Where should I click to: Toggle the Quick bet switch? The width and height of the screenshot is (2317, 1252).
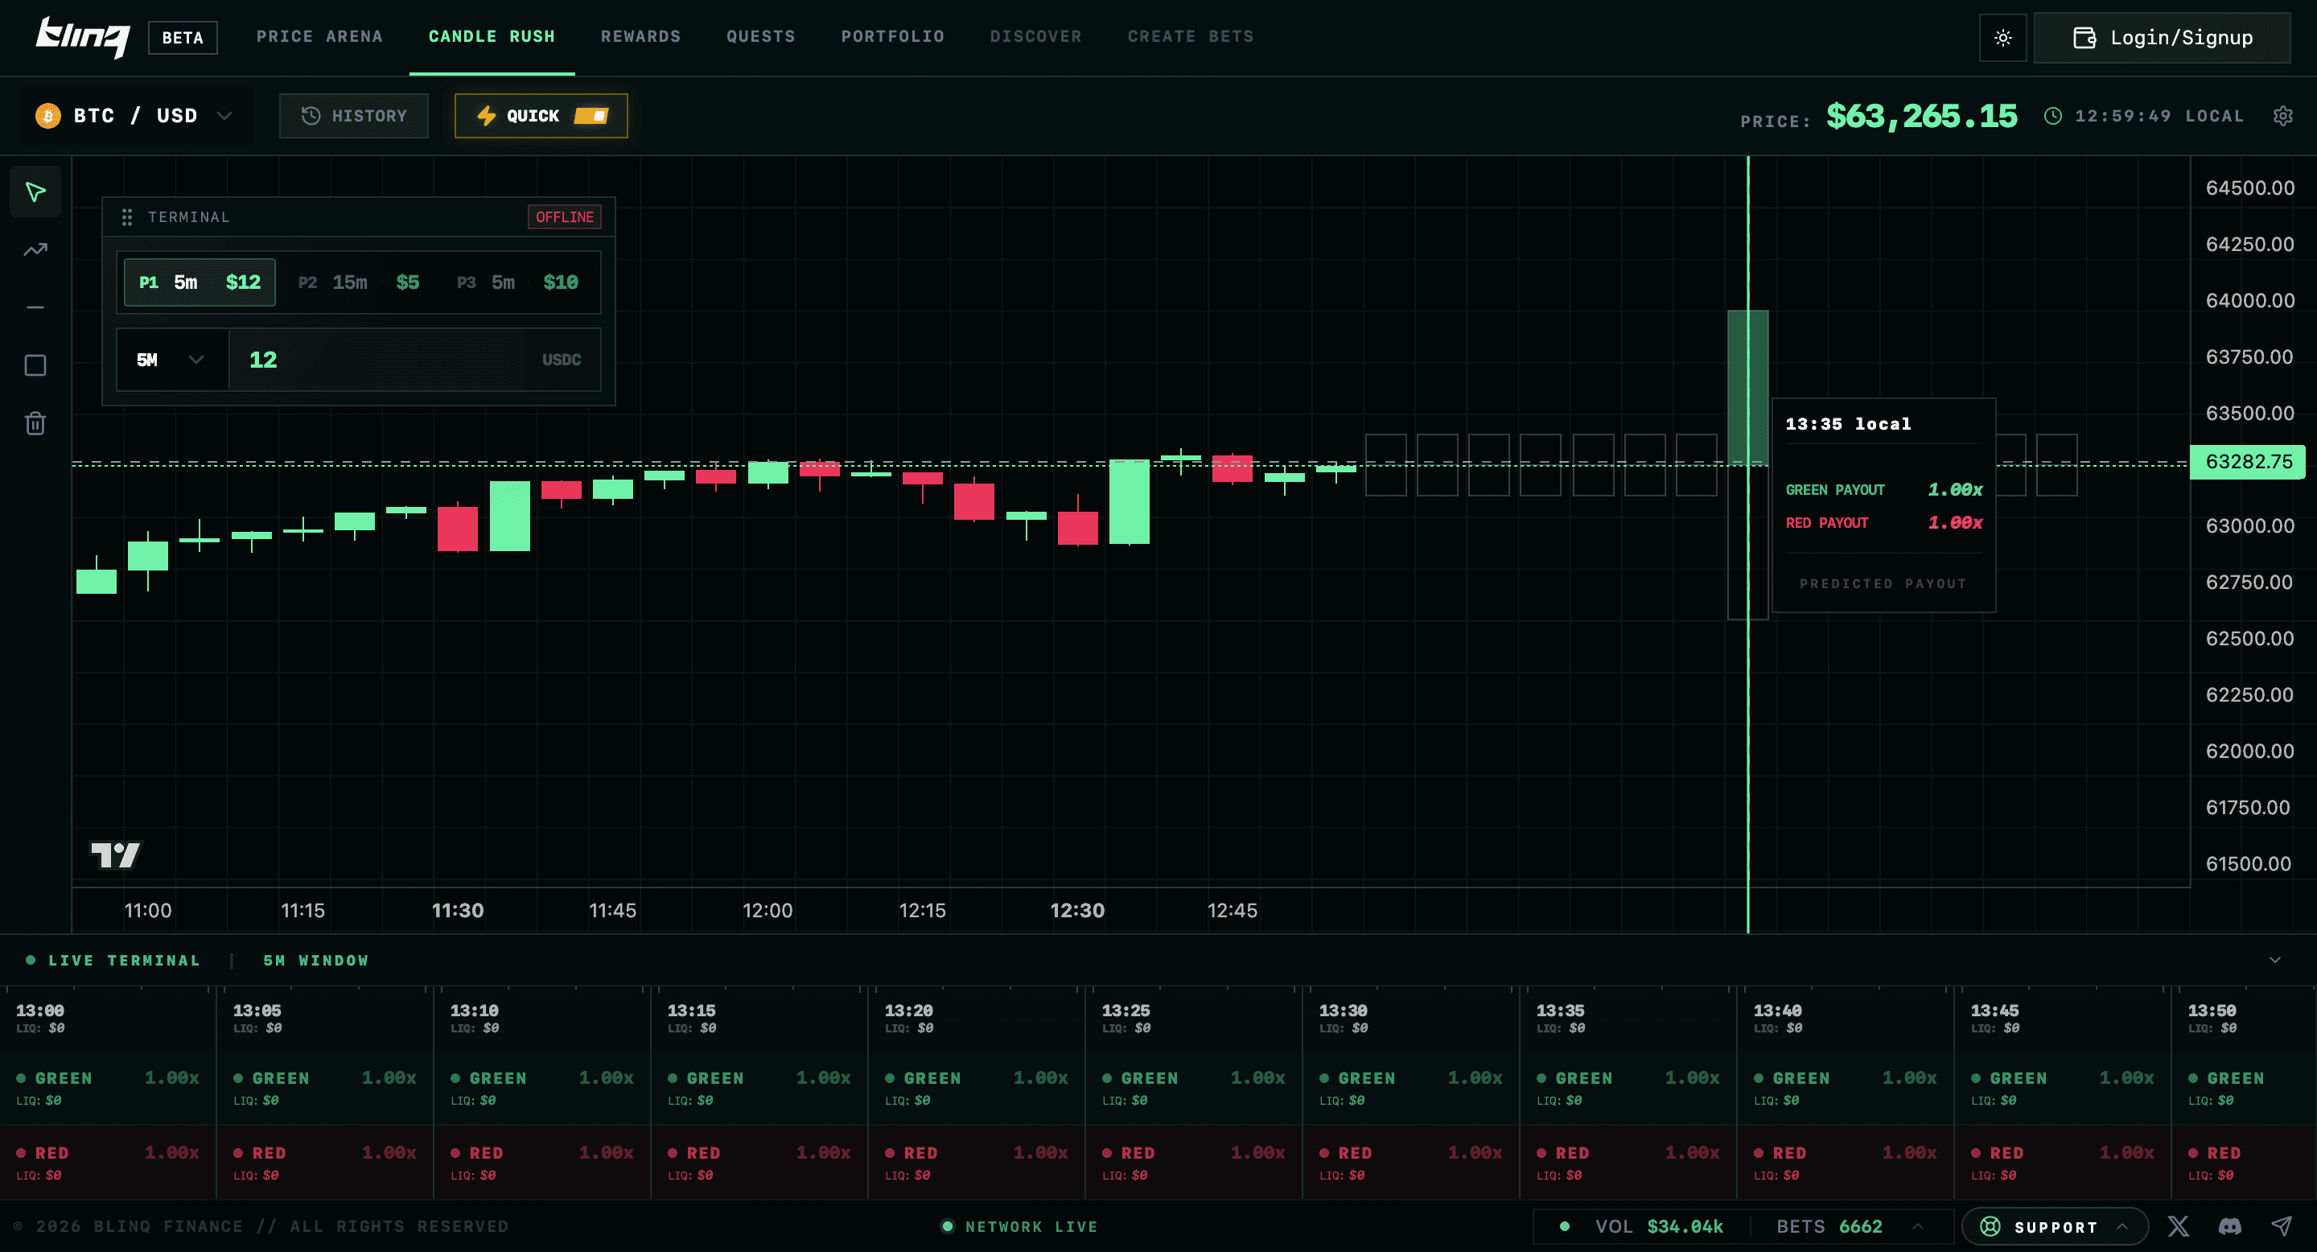(x=591, y=116)
